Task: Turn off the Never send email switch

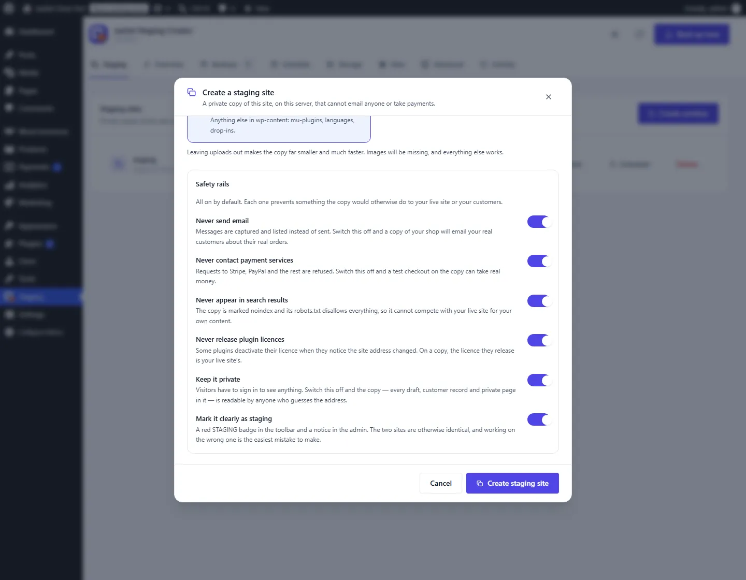Action: (539, 222)
